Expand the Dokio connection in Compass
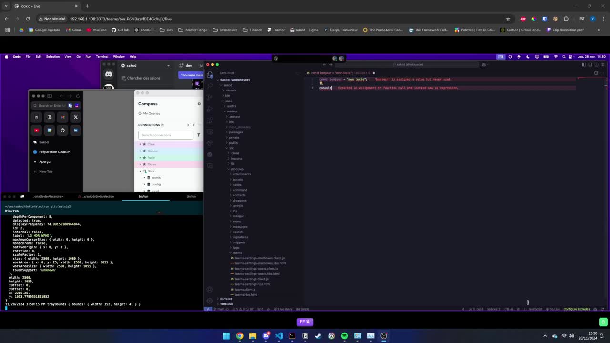 tap(140, 171)
